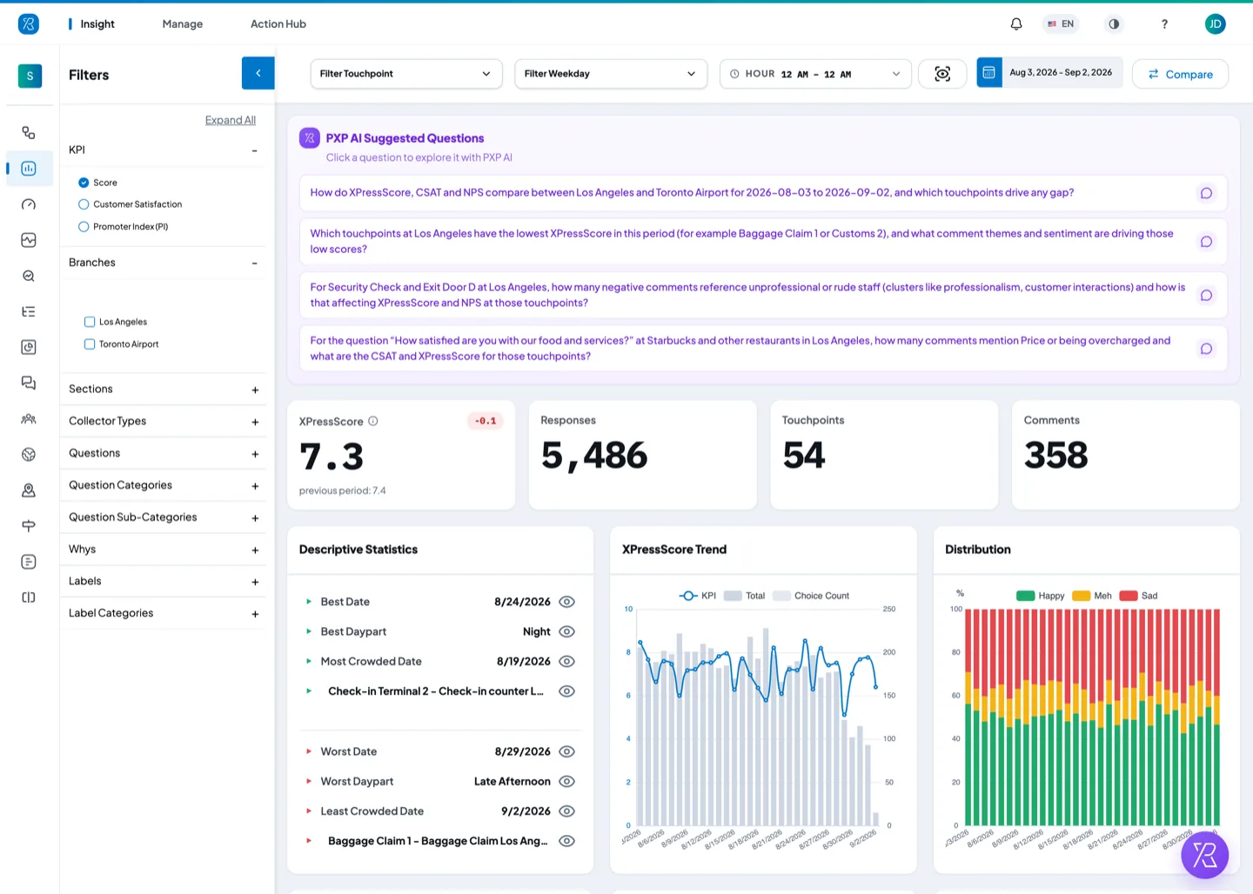Screen dimensions: 1253x894
Task: Switch to the Insight tab
Action: pos(97,24)
